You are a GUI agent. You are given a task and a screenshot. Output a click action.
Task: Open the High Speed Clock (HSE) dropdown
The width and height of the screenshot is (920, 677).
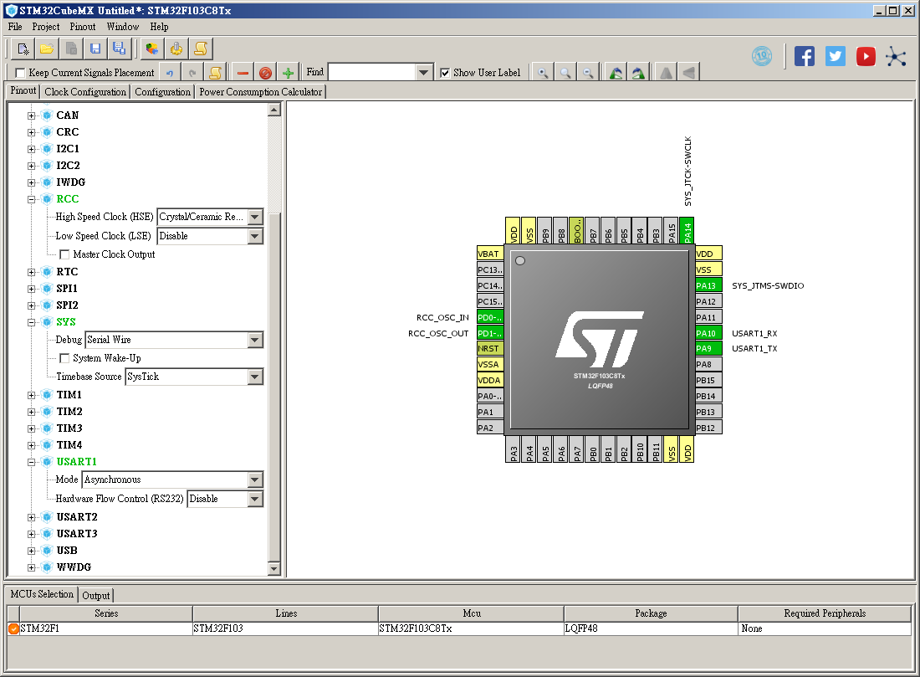[254, 217]
